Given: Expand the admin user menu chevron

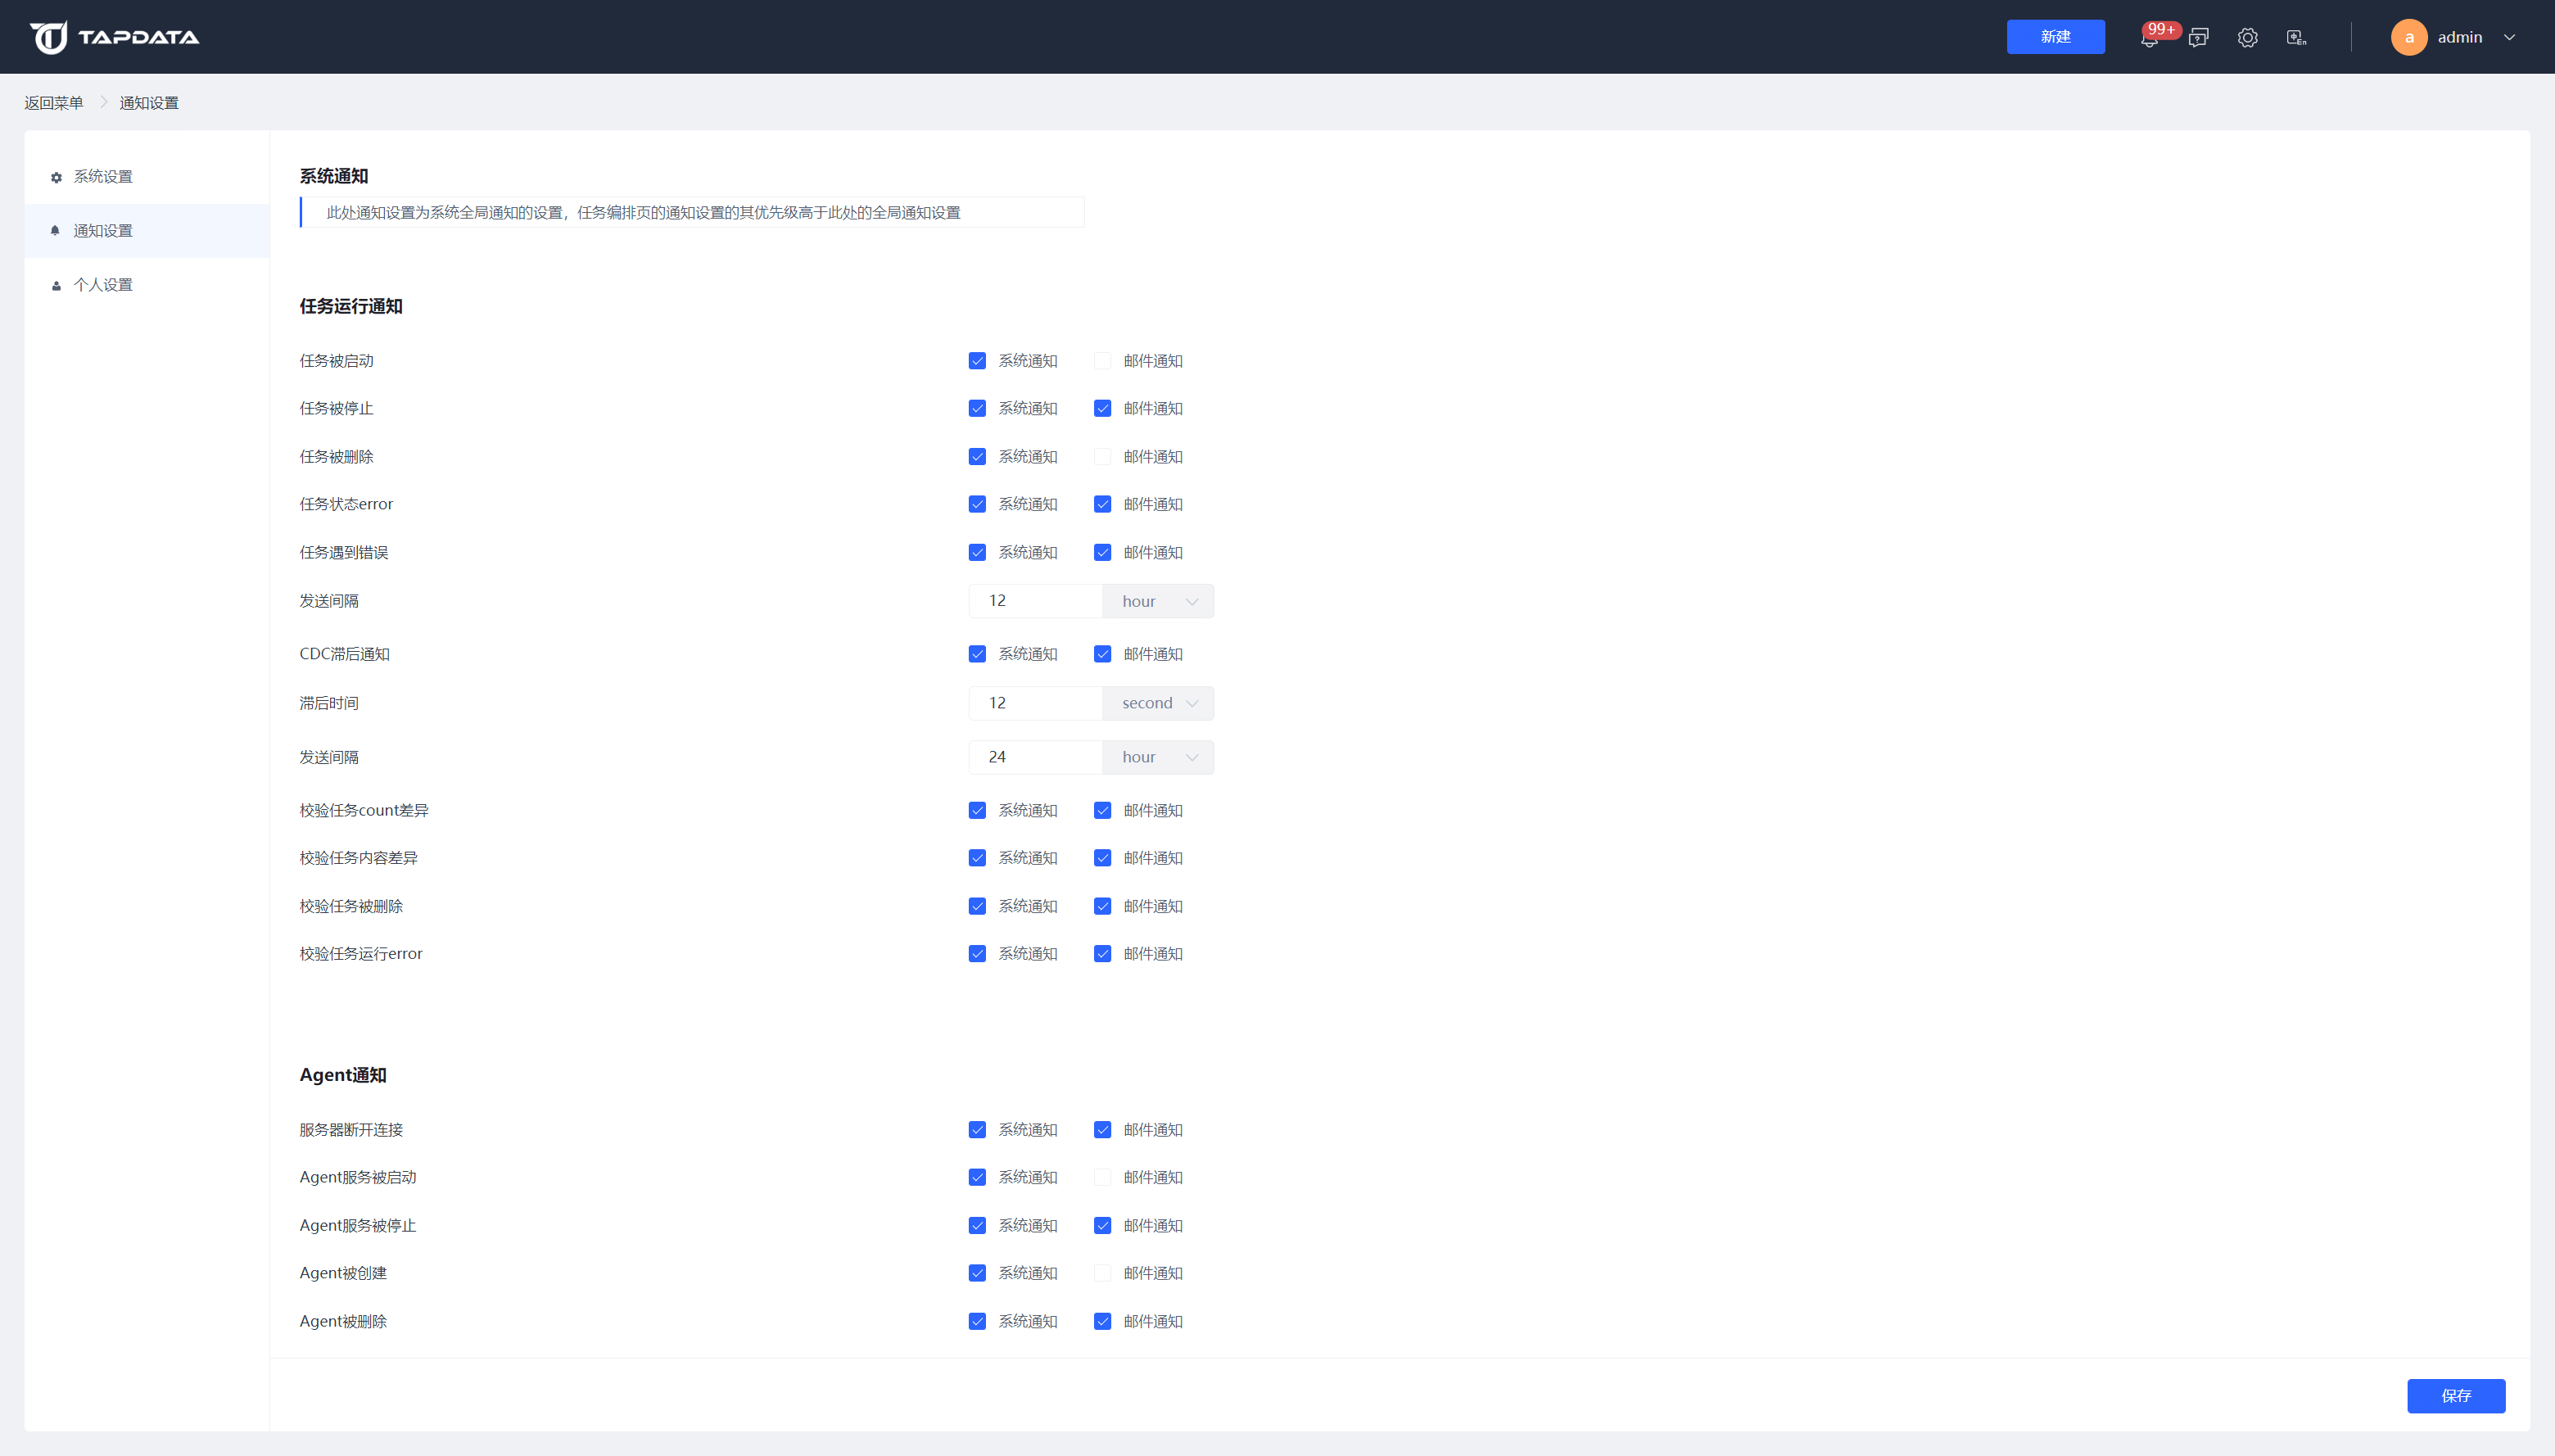Looking at the screenshot, I should coord(2509,37).
